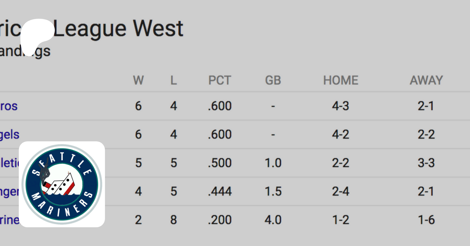
Task: Select the Athletics team link
Action: tap(9, 163)
